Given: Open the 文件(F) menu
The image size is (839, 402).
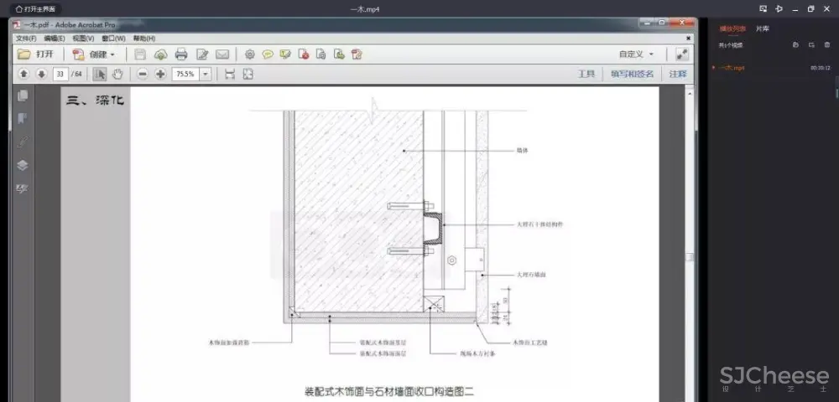Looking at the screenshot, I should point(24,39).
